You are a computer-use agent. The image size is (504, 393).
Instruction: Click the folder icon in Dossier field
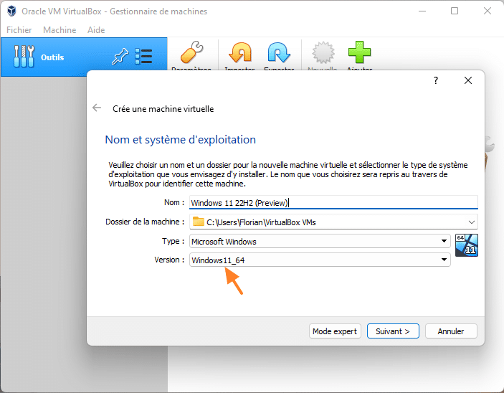click(x=198, y=222)
